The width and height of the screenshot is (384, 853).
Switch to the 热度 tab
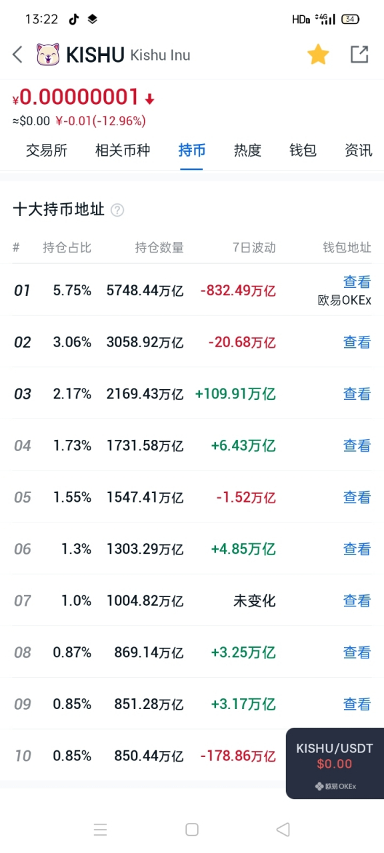(x=247, y=151)
